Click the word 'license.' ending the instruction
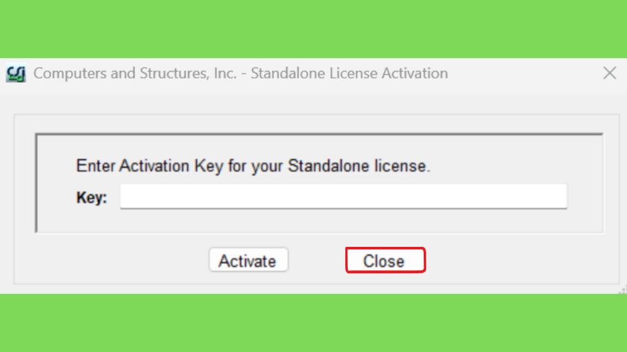Screen dimensions: 627x352 (x=402, y=166)
